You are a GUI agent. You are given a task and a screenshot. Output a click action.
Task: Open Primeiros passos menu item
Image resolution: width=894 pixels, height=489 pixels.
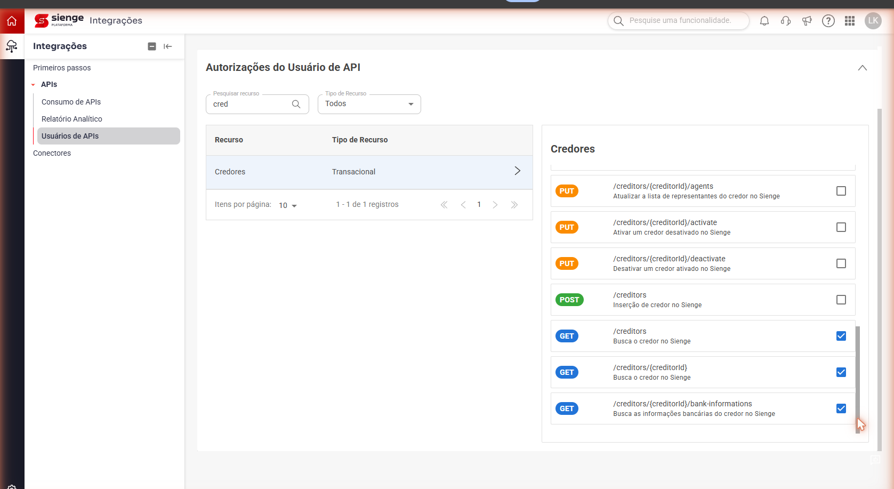(62, 68)
